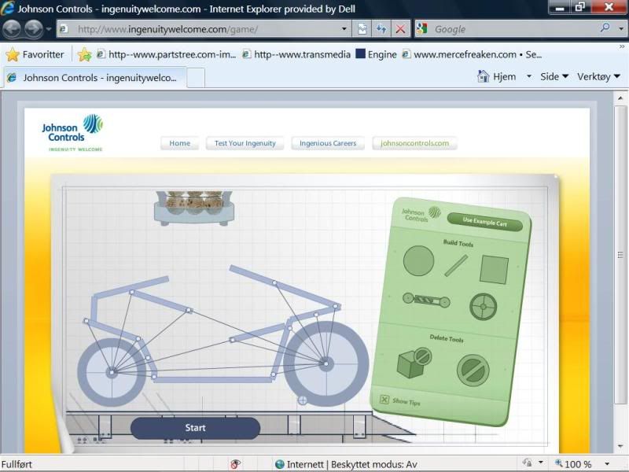This screenshot has width=629, height=472.
Task: Toggle the Show Tips checkbox
Action: pyautogui.click(x=384, y=400)
